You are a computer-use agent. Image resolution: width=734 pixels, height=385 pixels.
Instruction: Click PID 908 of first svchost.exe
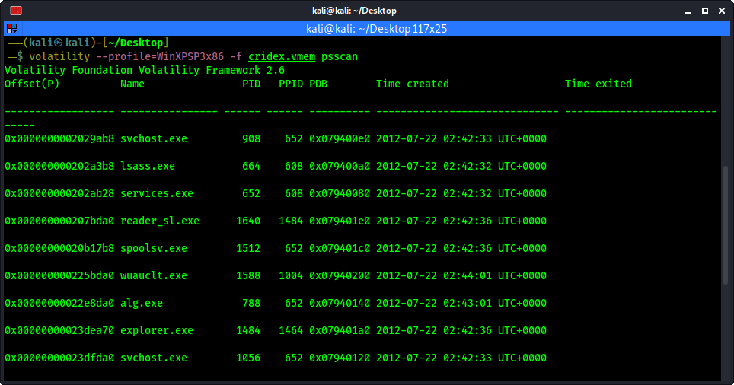point(251,139)
